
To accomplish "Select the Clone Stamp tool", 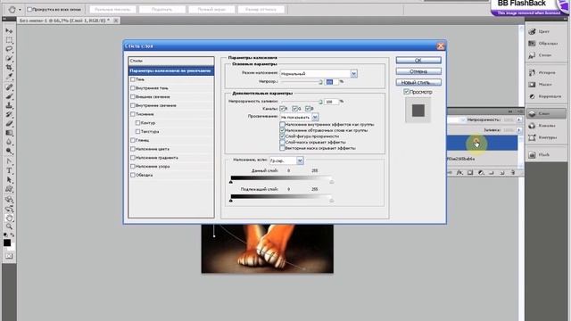I will (9, 105).
